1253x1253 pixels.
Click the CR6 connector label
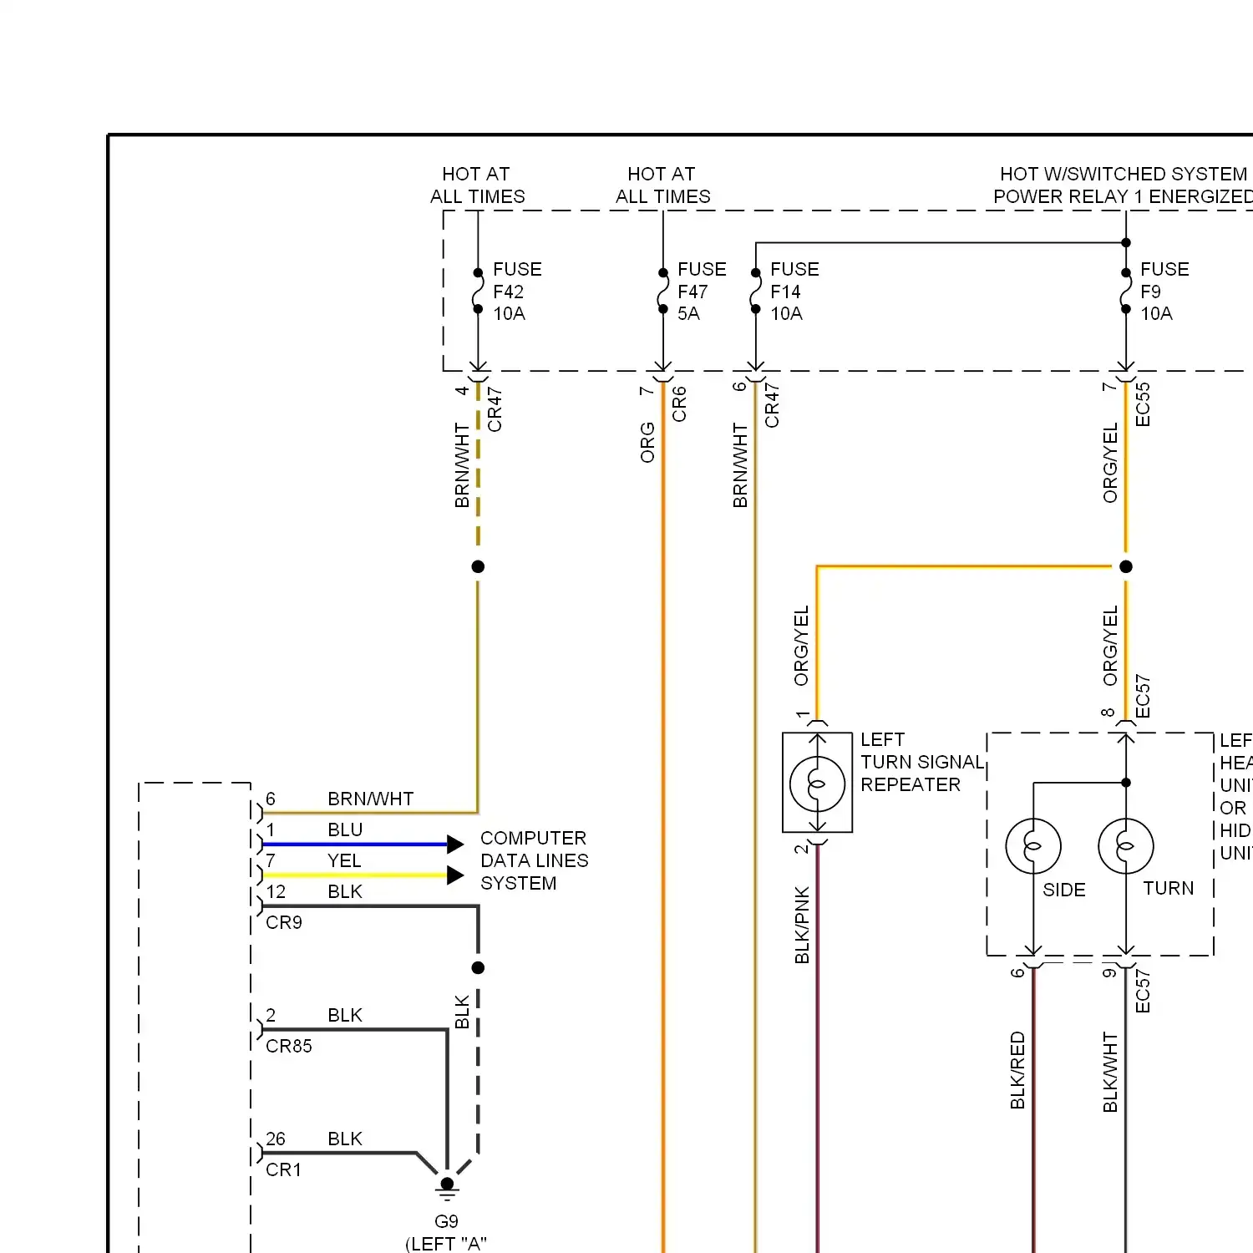coord(679,403)
